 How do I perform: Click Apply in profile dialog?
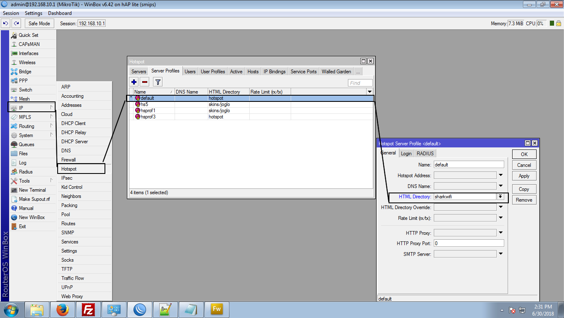(524, 176)
